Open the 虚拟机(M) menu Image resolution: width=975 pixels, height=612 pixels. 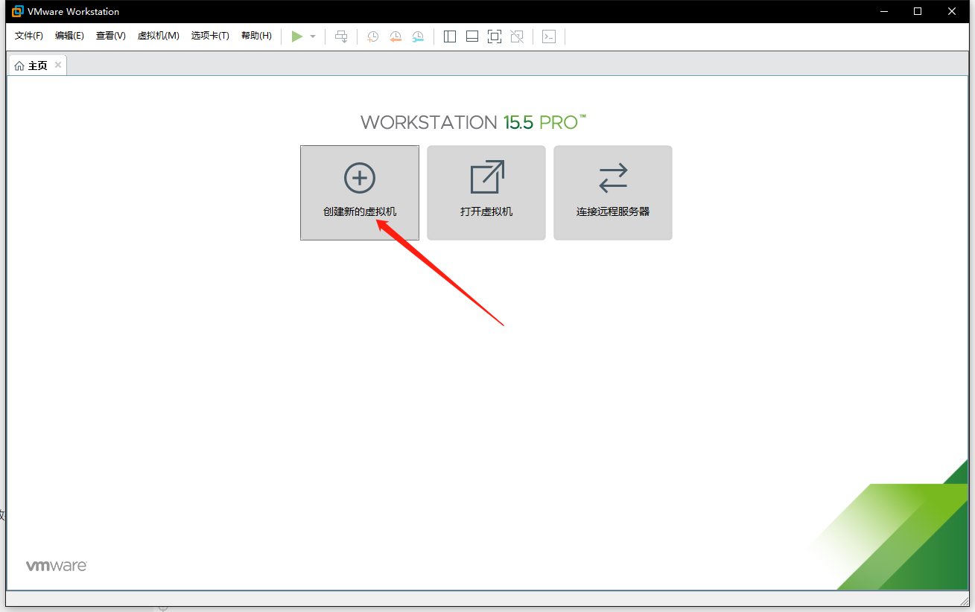tap(158, 36)
